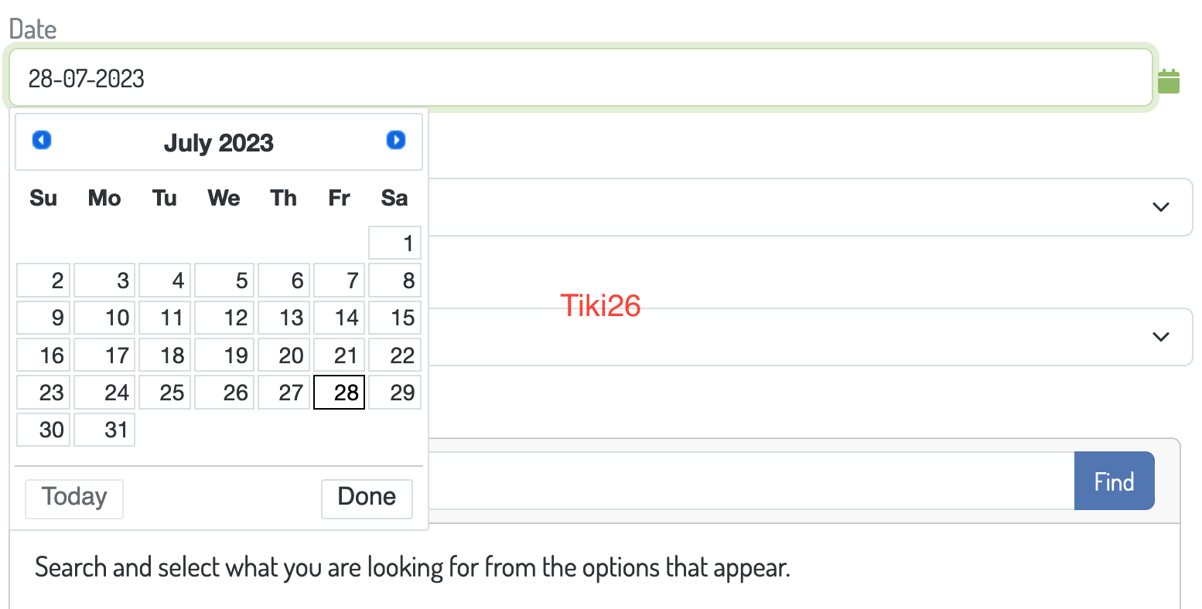Select Friday July 7
Viewport: 1202px width, 609px height.
[x=339, y=280]
